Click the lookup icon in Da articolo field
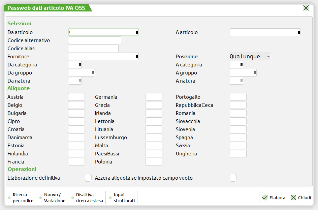Screen dimensions: 318x210 (137, 32)
